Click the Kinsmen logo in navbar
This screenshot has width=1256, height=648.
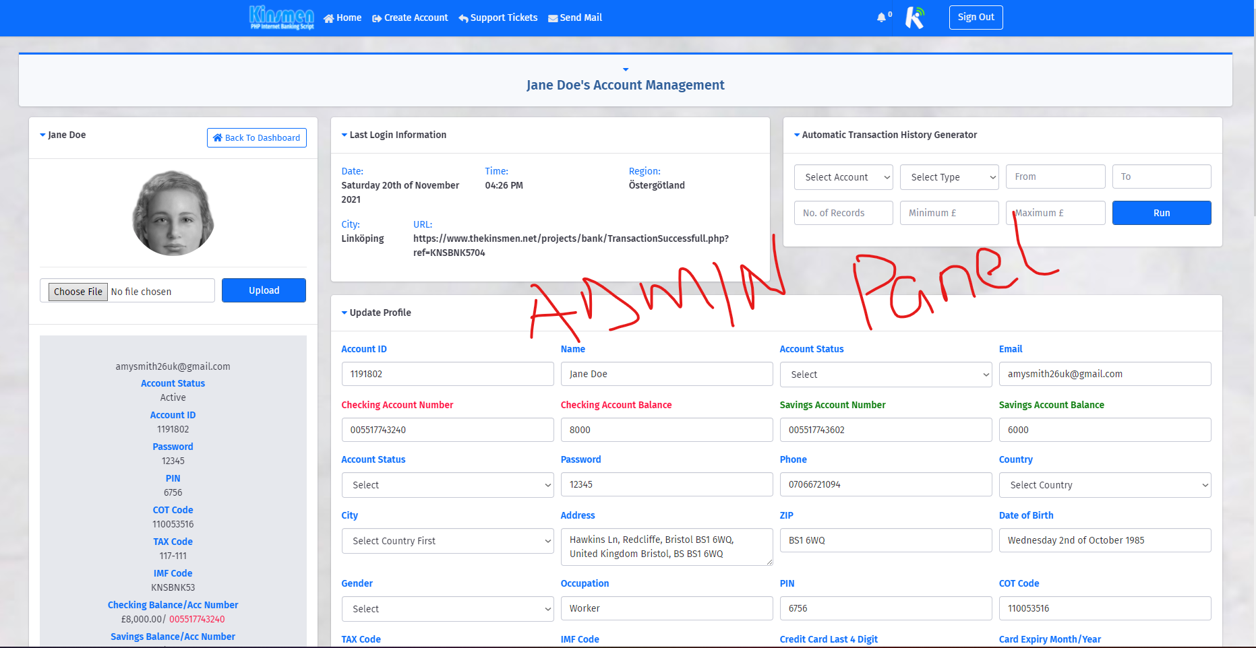tap(282, 18)
